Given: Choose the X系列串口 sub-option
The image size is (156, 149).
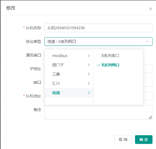Looking at the screenshot, I should click(118, 56).
